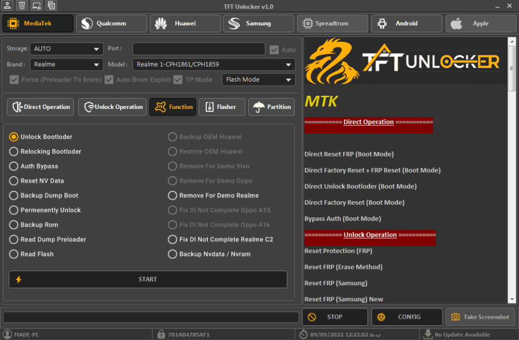Screen dimensions: 519x340
Task: Open the Brand dropdown showing Realme
Action: pyautogui.click(x=66, y=65)
